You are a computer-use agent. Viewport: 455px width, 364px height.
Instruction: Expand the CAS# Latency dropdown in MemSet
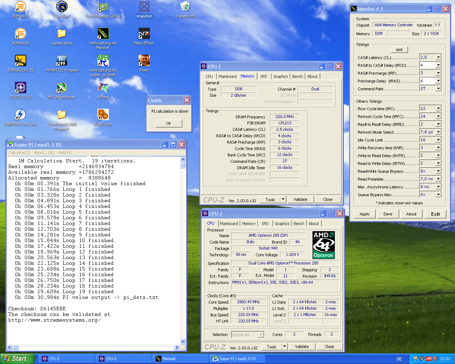pos(438,57)
